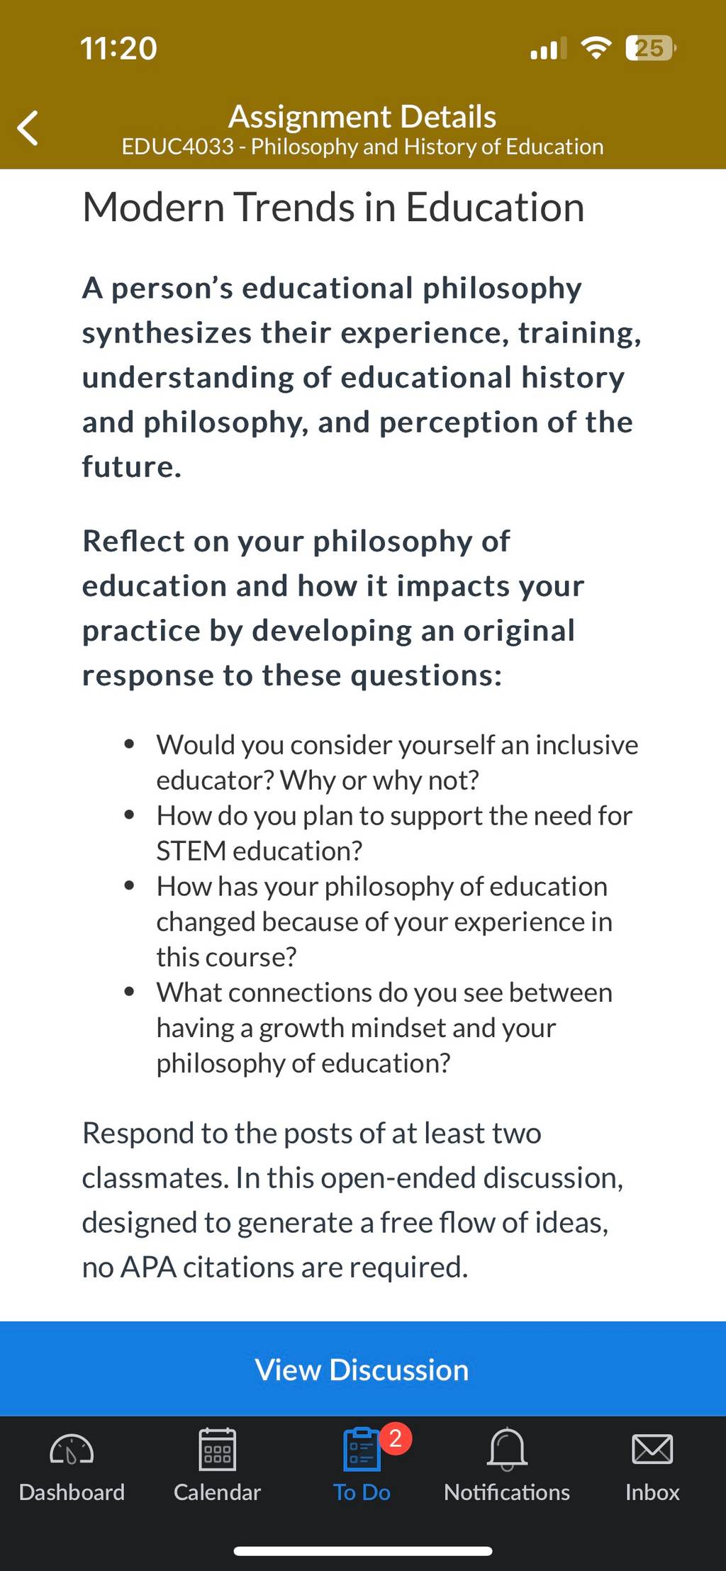Open the Calendar icon

217,1449
